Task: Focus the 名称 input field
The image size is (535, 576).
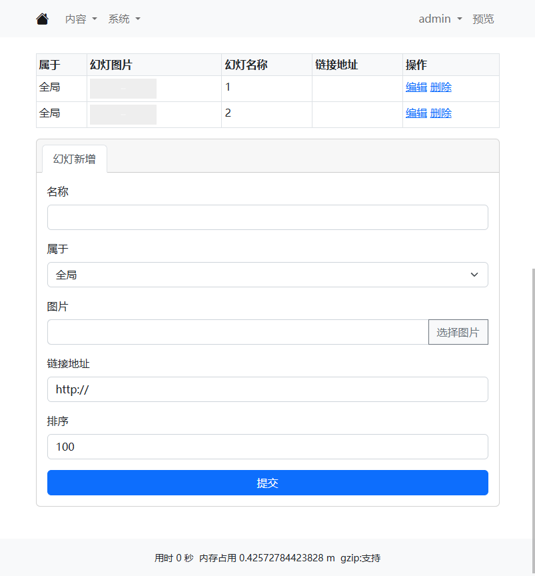Action: pos(268,217)
